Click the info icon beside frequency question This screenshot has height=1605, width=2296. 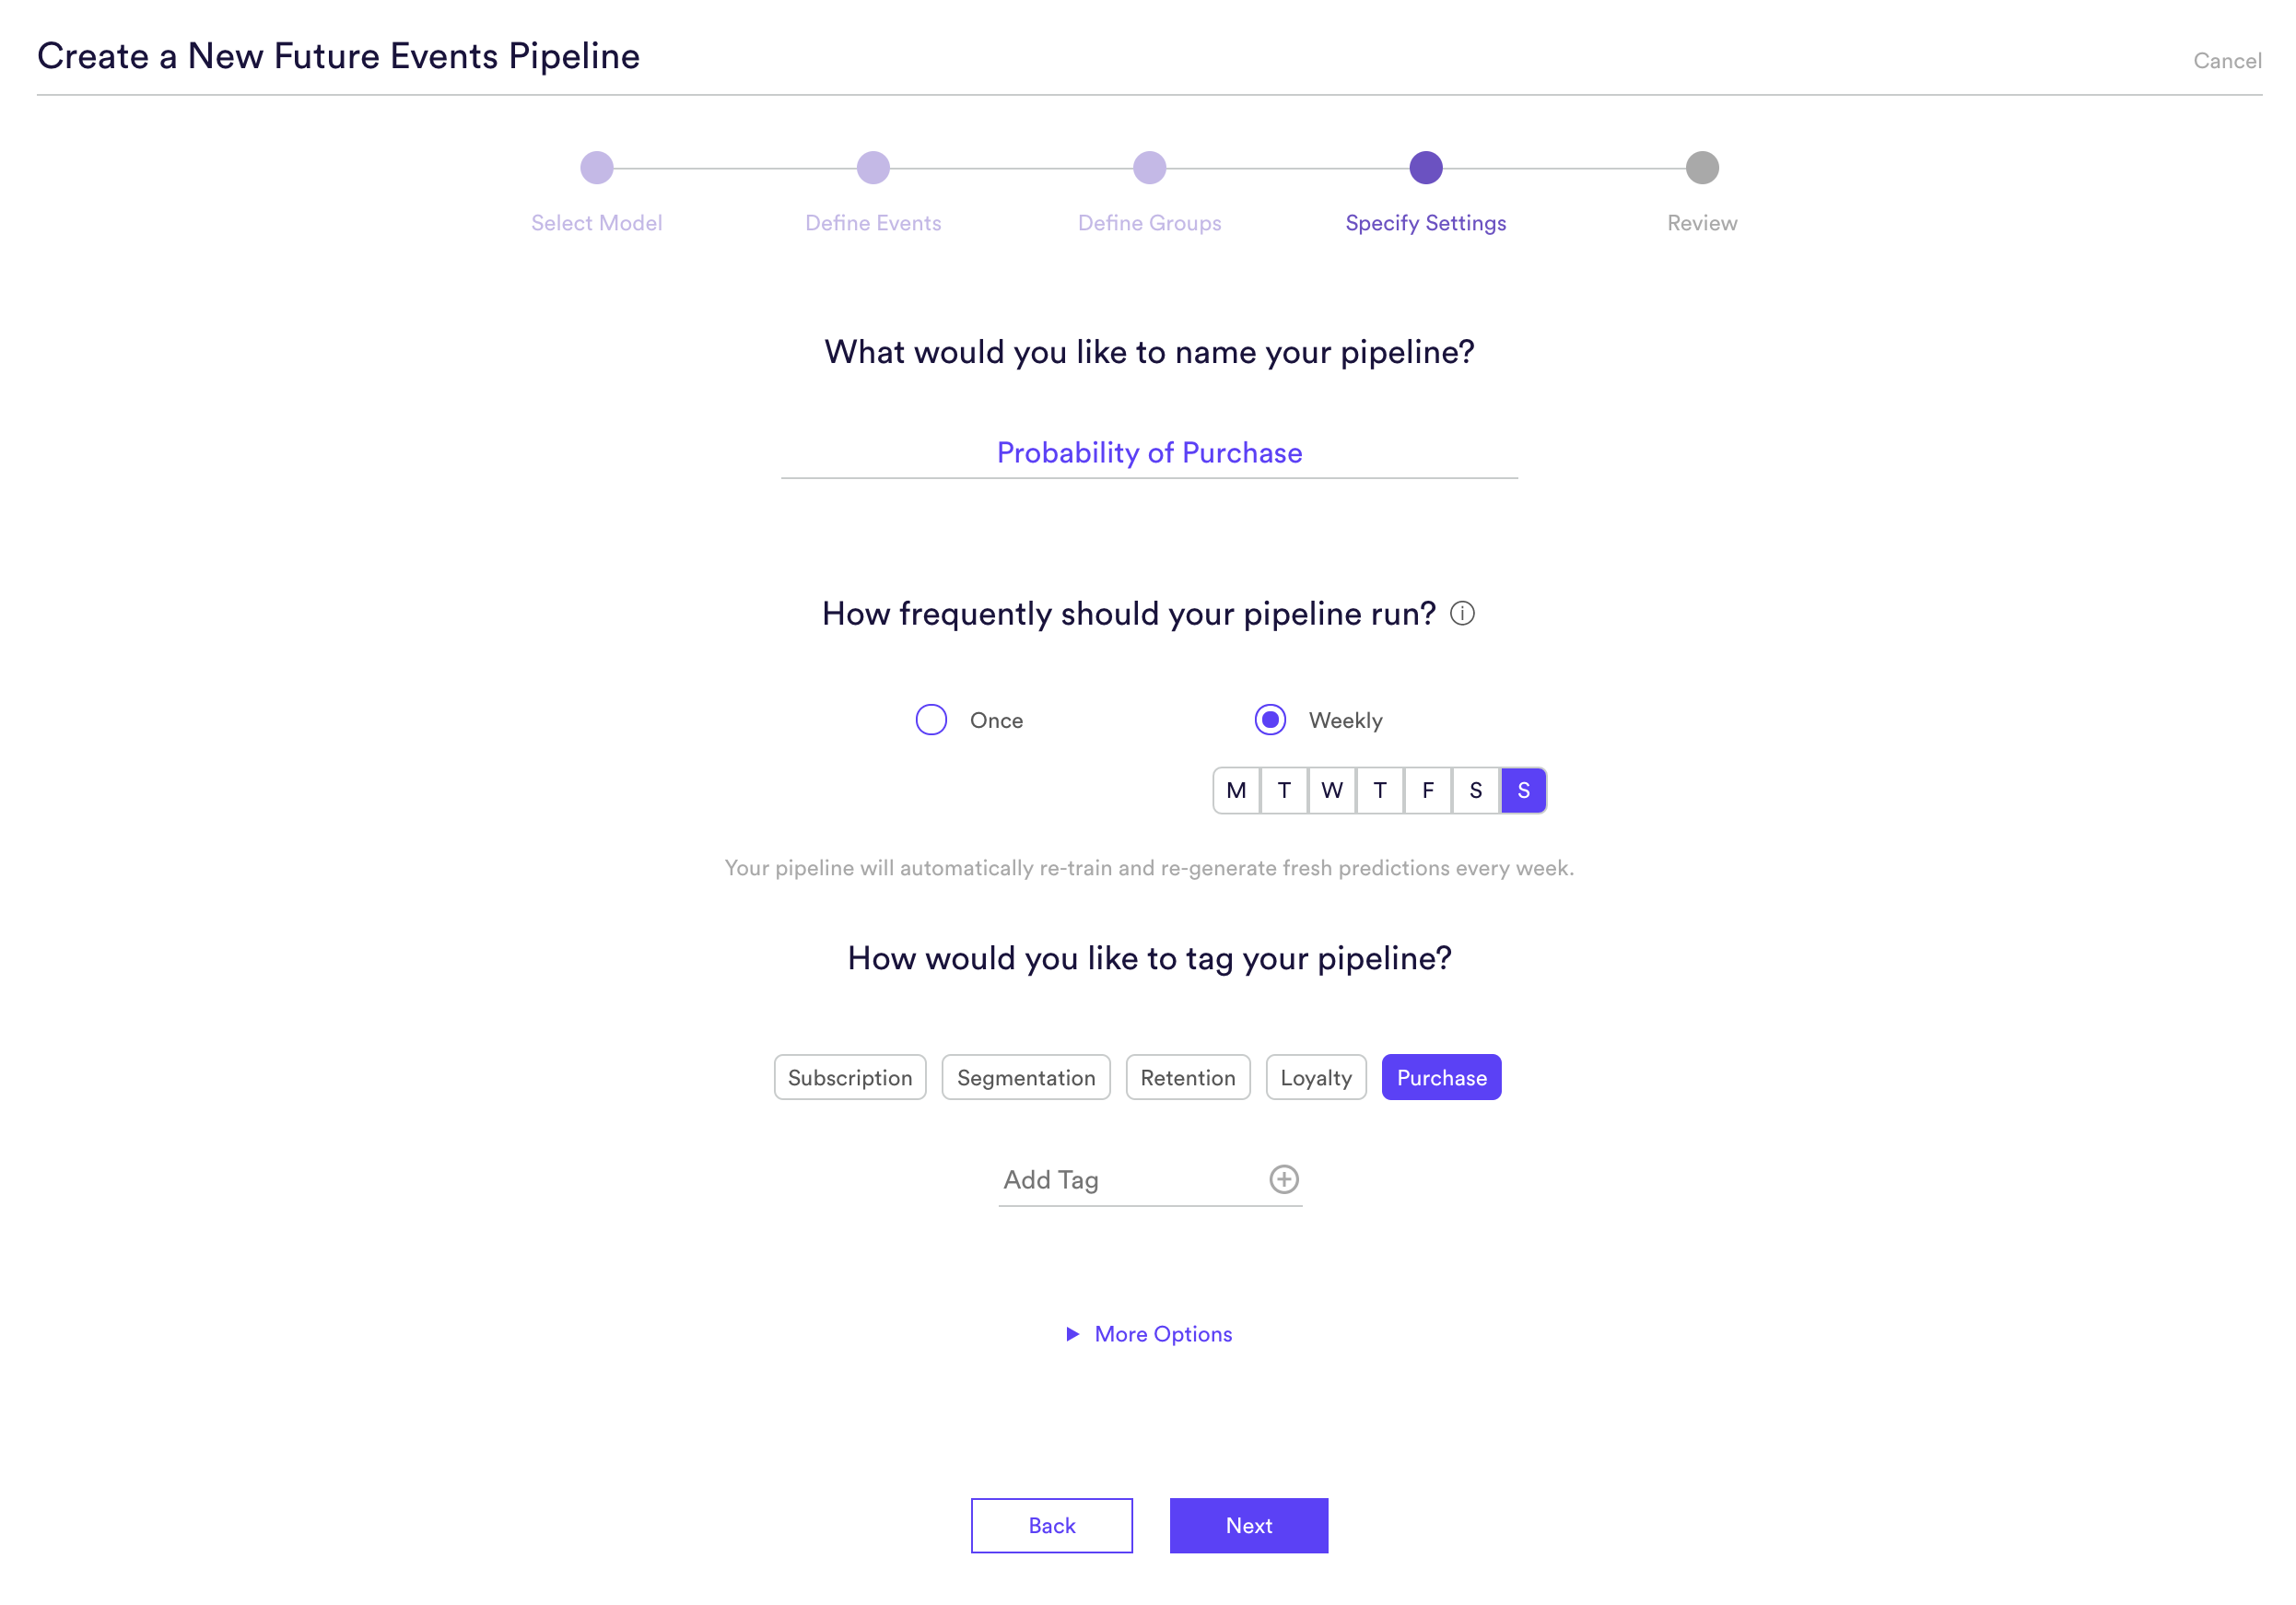pyautogui.click(x=1462, y=613)
